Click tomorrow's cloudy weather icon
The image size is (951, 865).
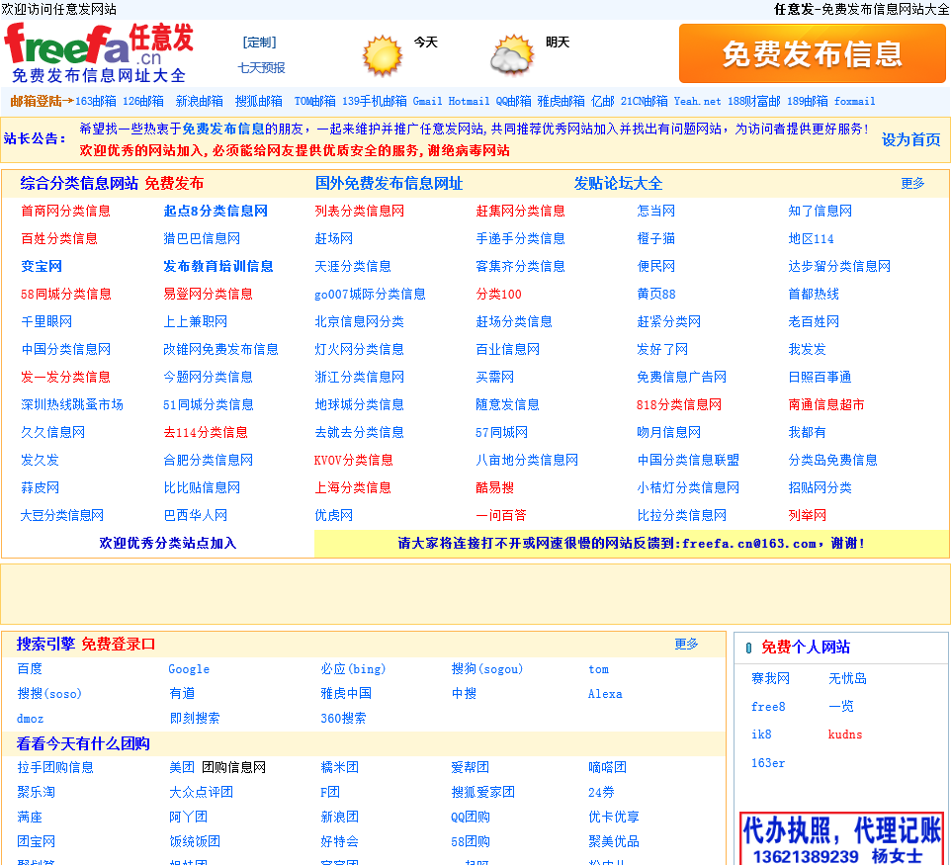point(512,54)
